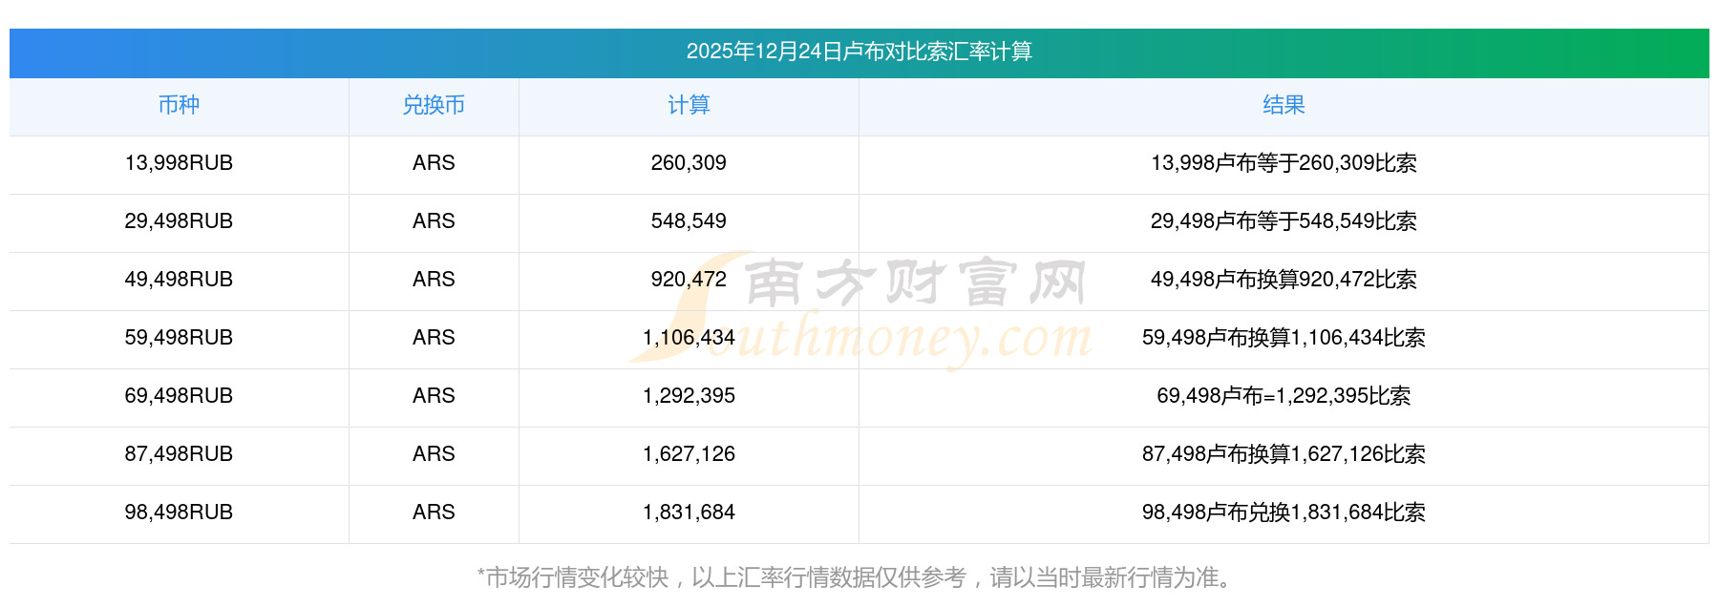The image size is (1719, 607).
Task: Click ARS in the 87,498RUB row
Action: tap(434, 454)
